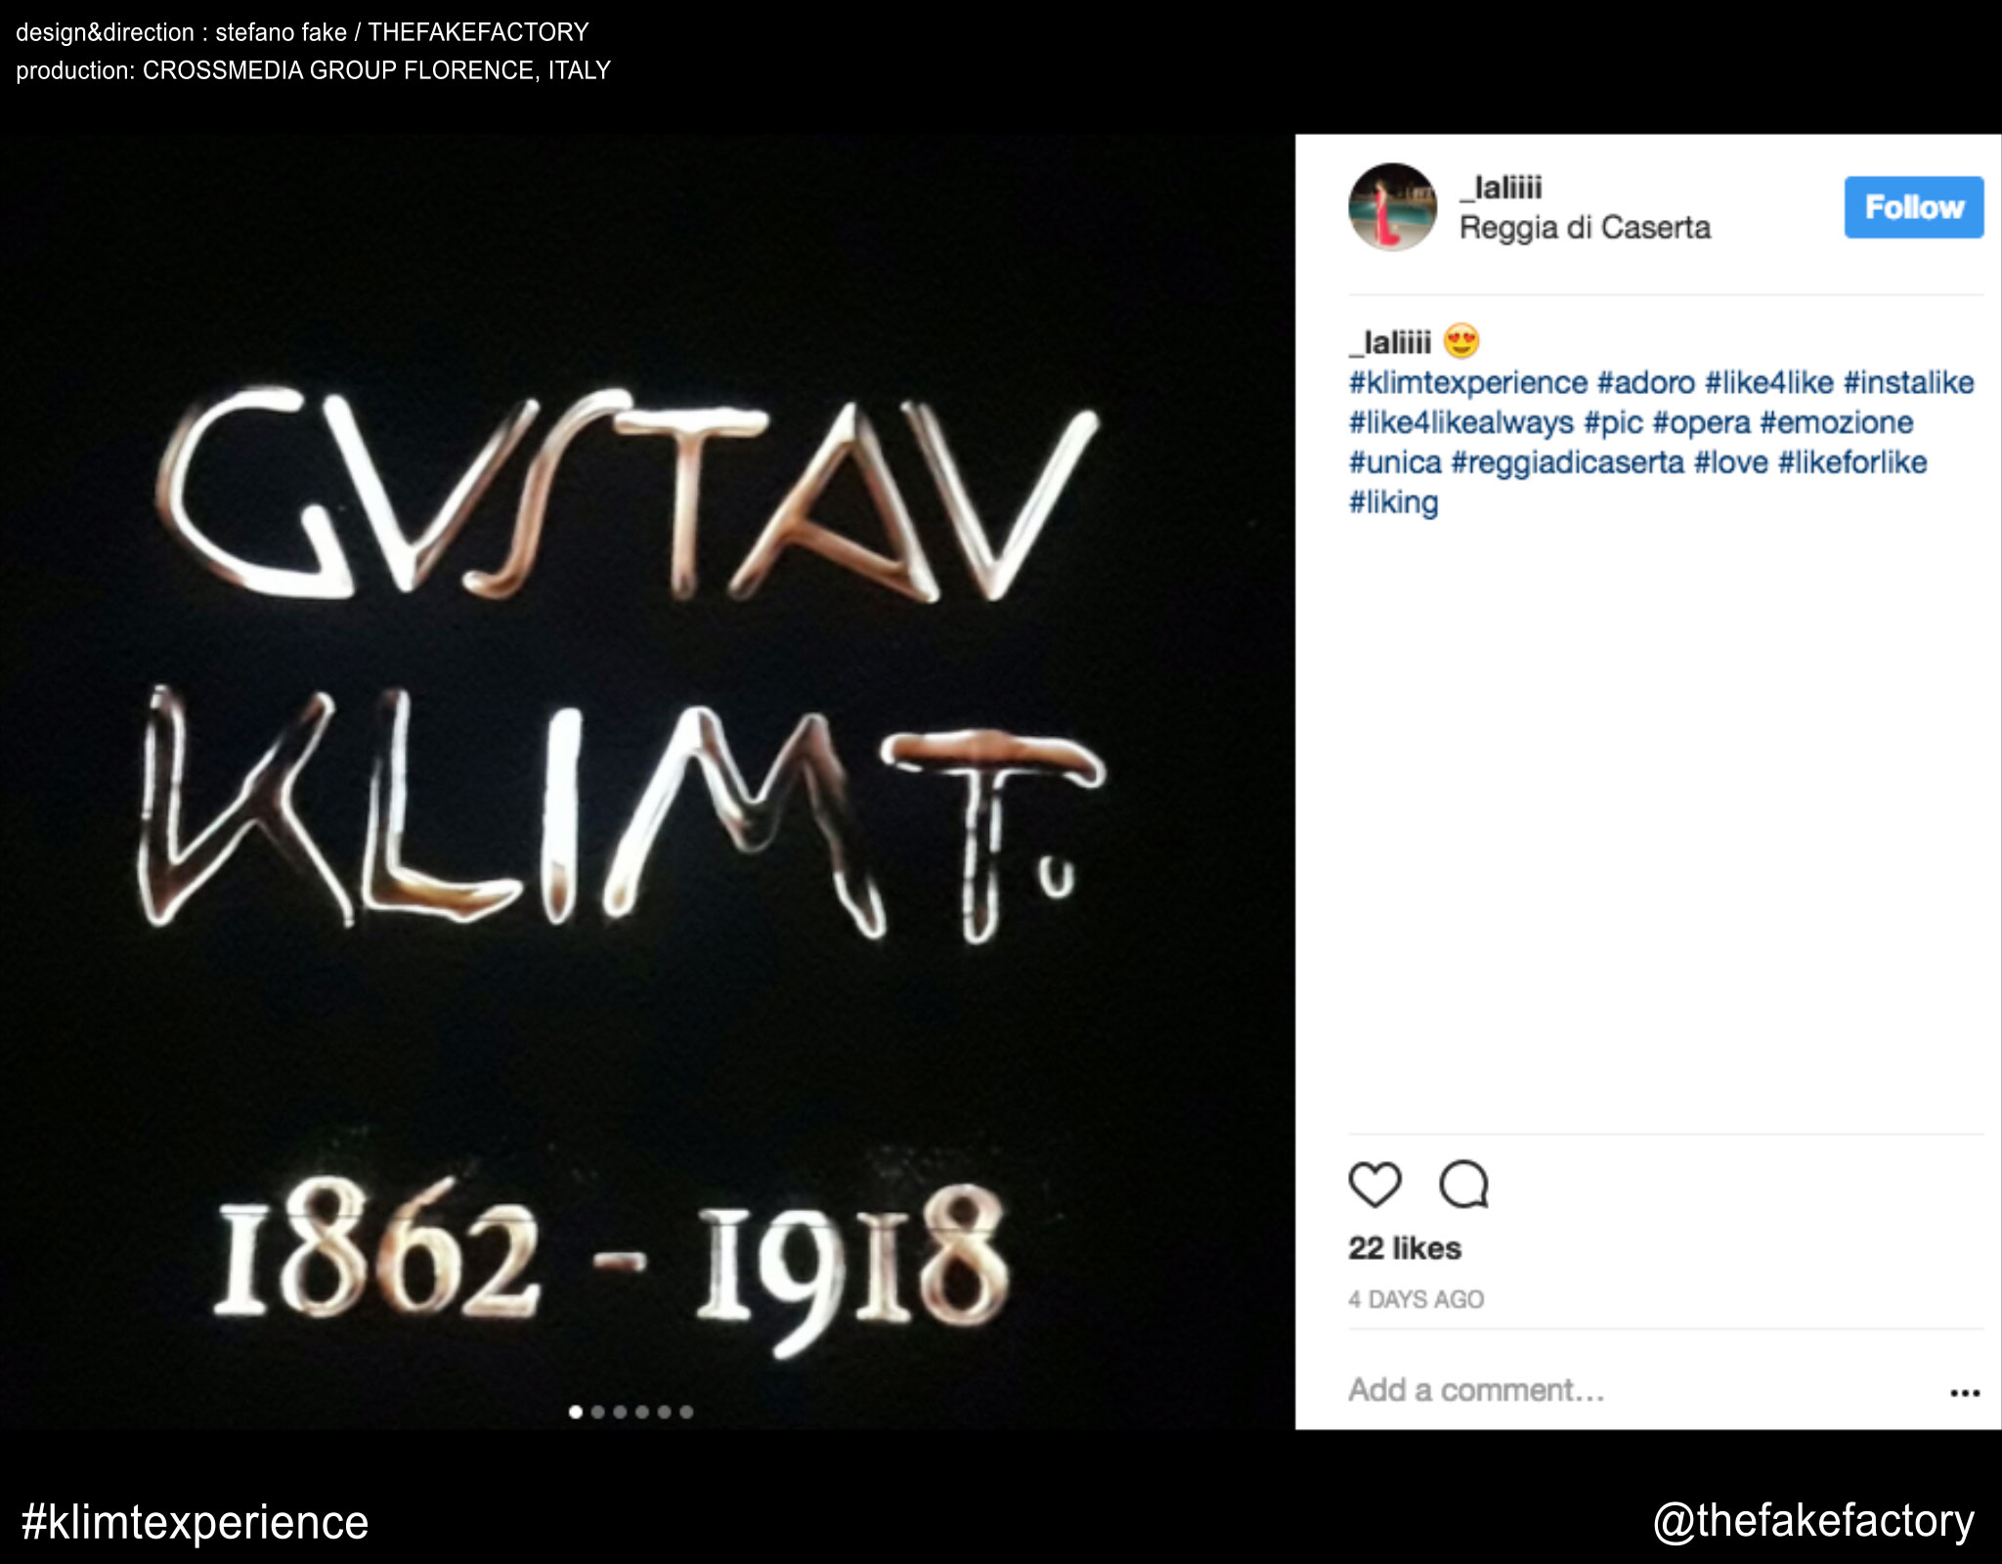Open the #emozione hashtag link
Screen dimensions: 2002x1564
[1836, 422]
